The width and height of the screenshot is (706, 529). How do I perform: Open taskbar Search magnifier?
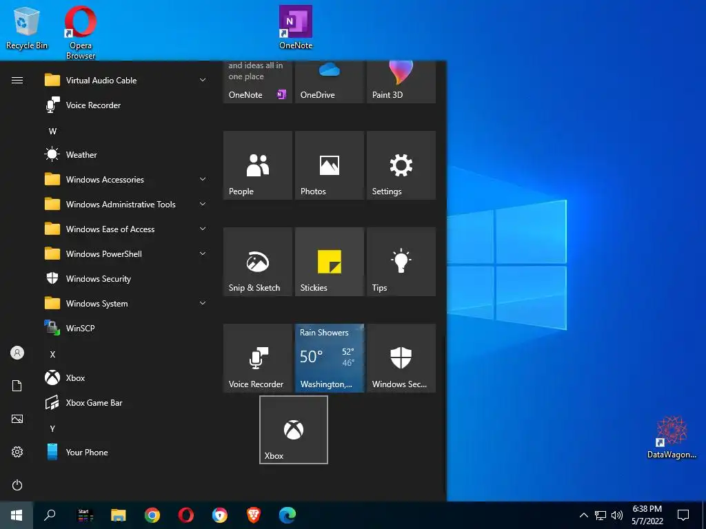coord(50,515)
